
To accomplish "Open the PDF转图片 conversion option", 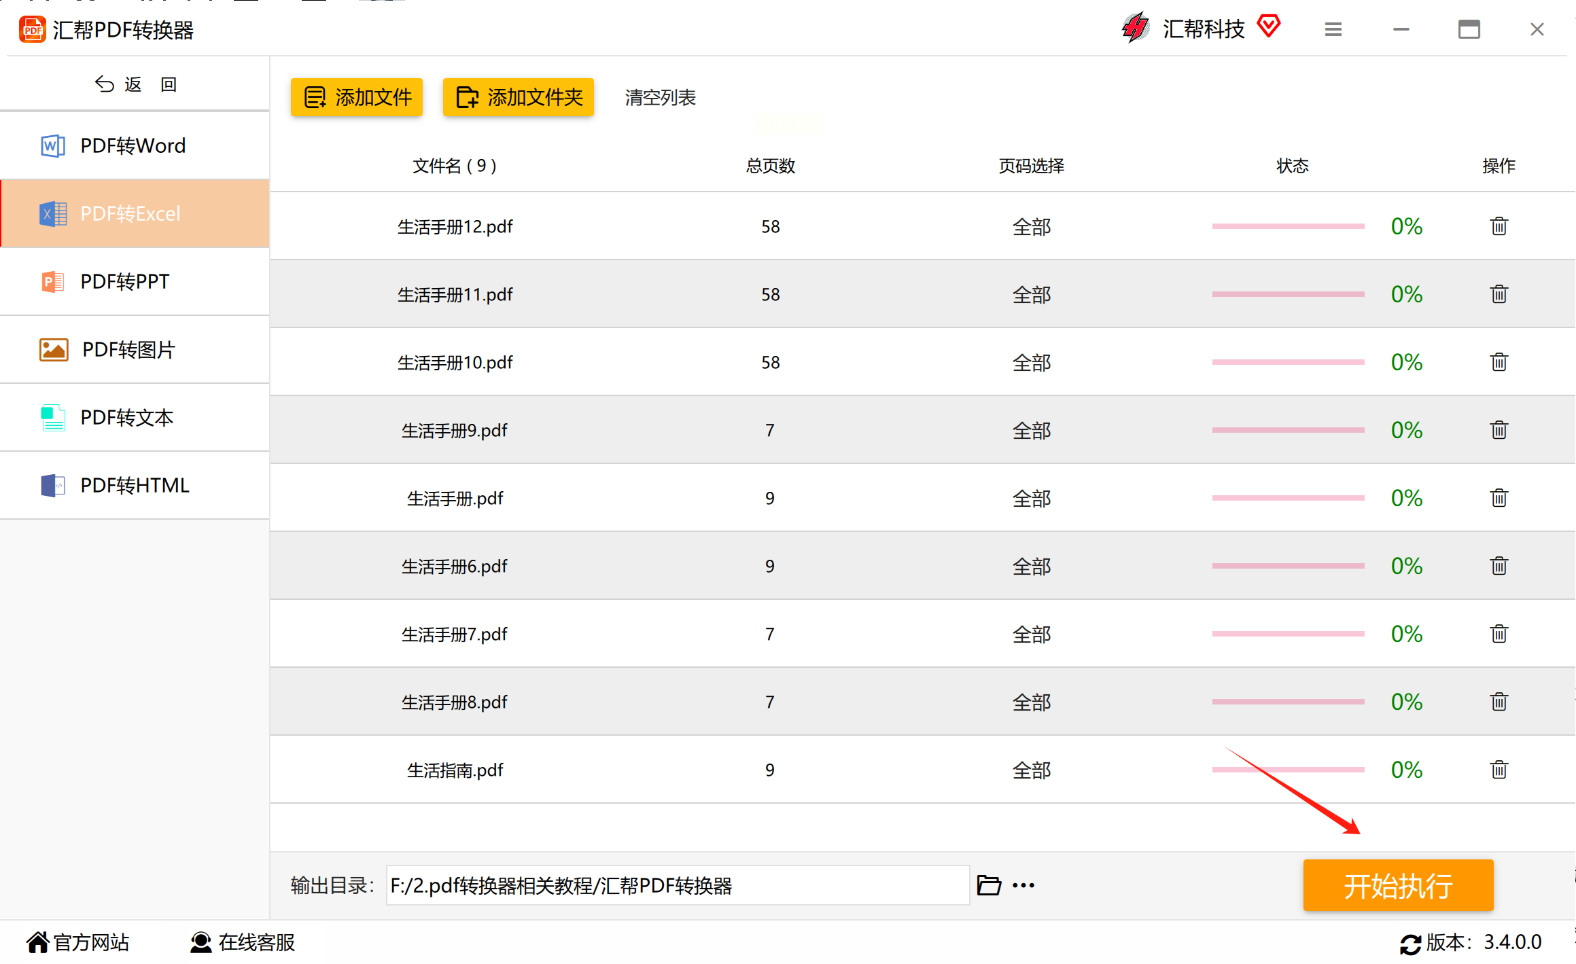I will 135,349.
